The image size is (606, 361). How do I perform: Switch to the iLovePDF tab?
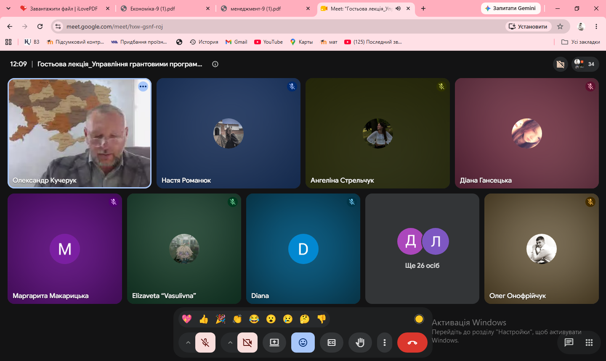(x=65, y=8)
